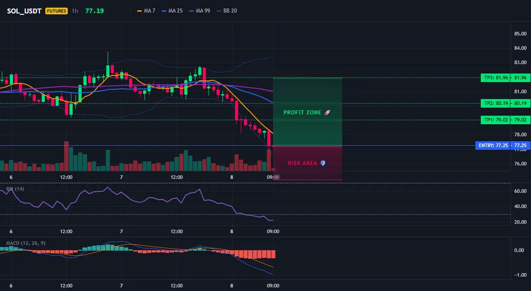Click the PROFIT ZONE text
Screen dimensions: 531x291
[x=302, y=113]
